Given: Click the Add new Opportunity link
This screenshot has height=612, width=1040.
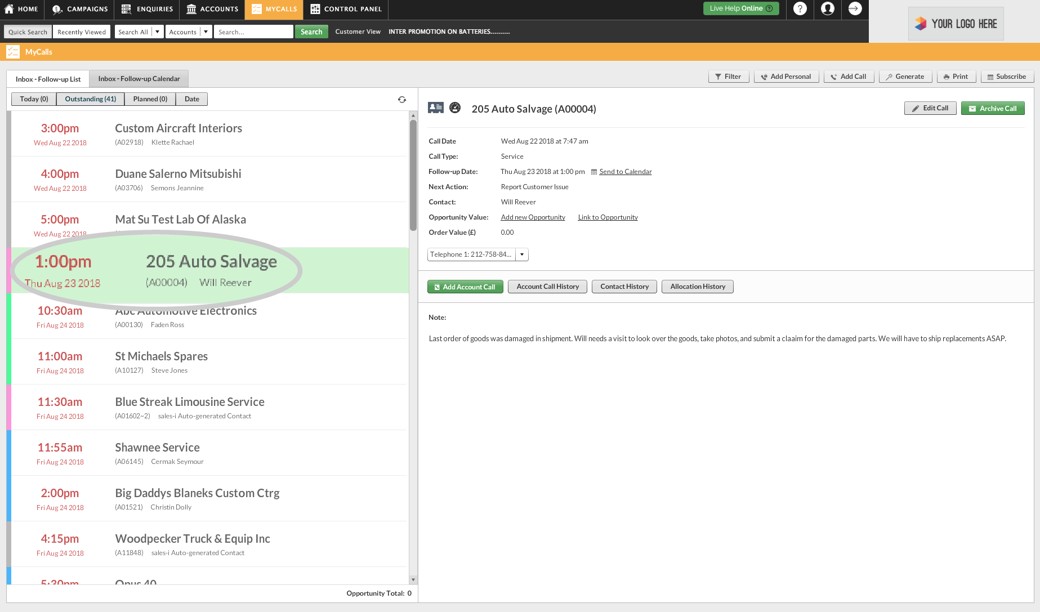Looking at the screenshot, I should pyautogui.click(x=533, y=217).
